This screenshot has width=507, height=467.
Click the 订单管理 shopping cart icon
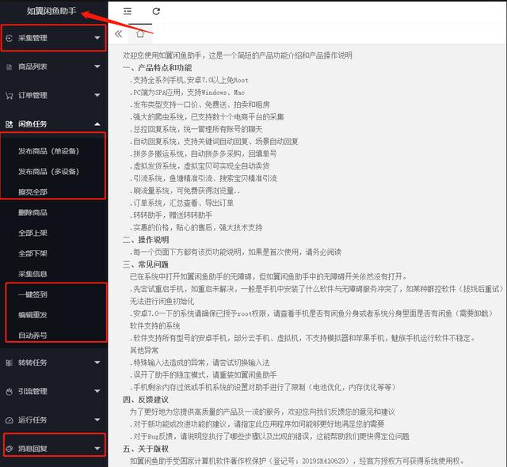(x=10, y=96)
